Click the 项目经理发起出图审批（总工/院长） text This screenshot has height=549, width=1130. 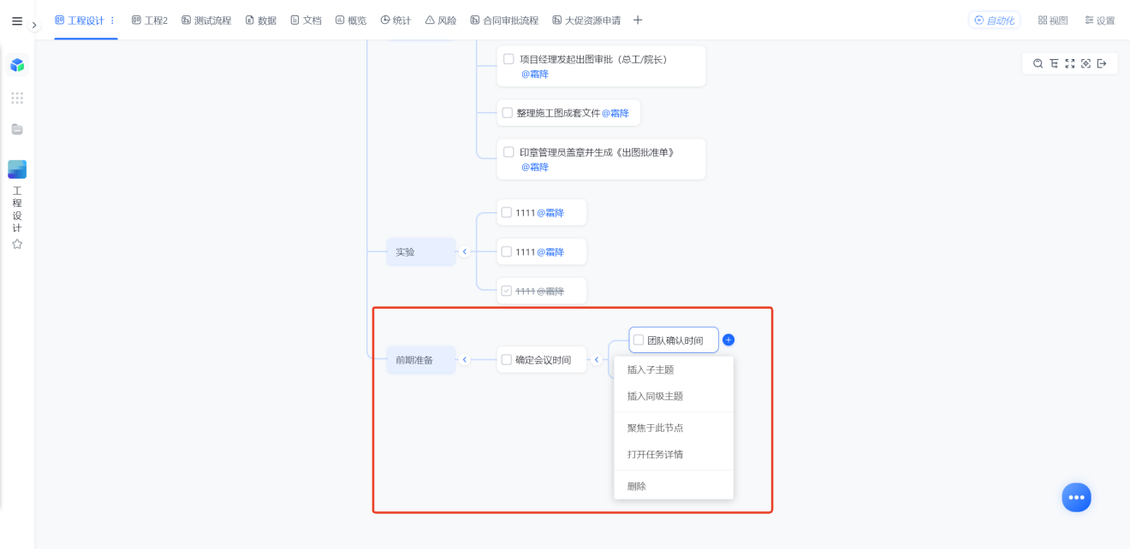click(x=593, y=59)
